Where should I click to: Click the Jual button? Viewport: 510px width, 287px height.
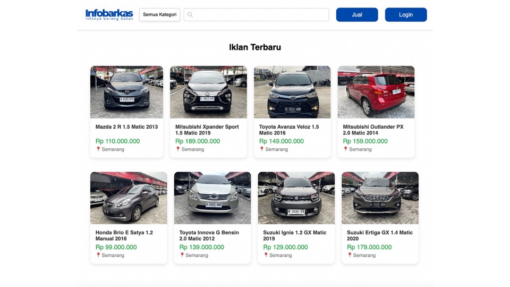point(357,15)
